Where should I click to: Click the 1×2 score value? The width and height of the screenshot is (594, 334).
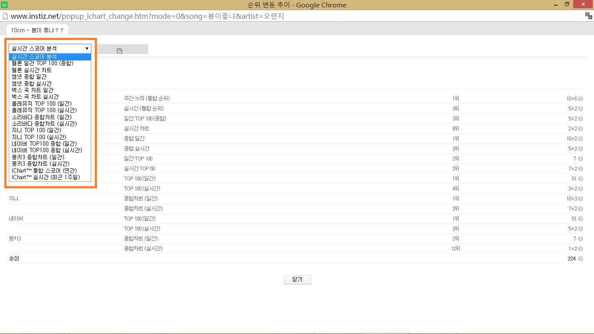573,249
